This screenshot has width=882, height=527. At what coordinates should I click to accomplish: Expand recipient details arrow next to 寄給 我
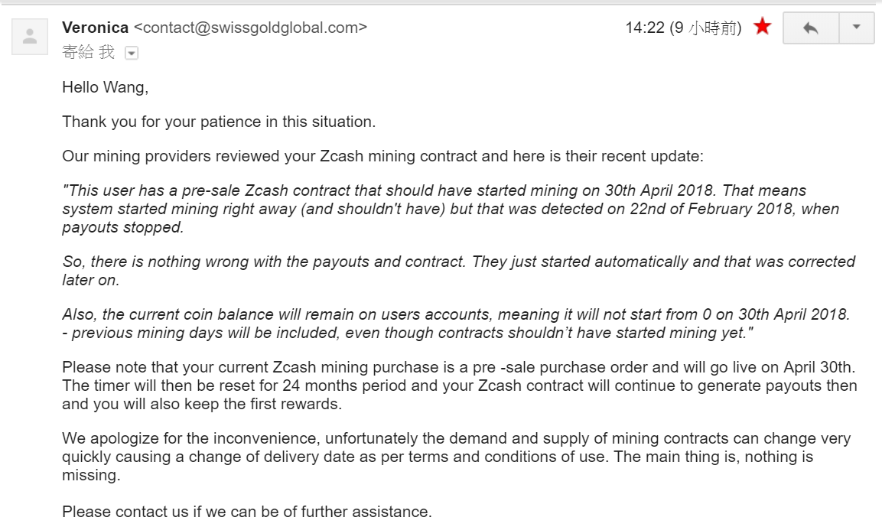pos(131,53)
